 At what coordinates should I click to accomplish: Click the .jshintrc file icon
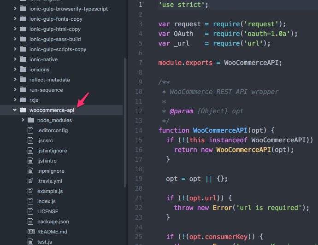pyautogui.click(x=30, y=161)
